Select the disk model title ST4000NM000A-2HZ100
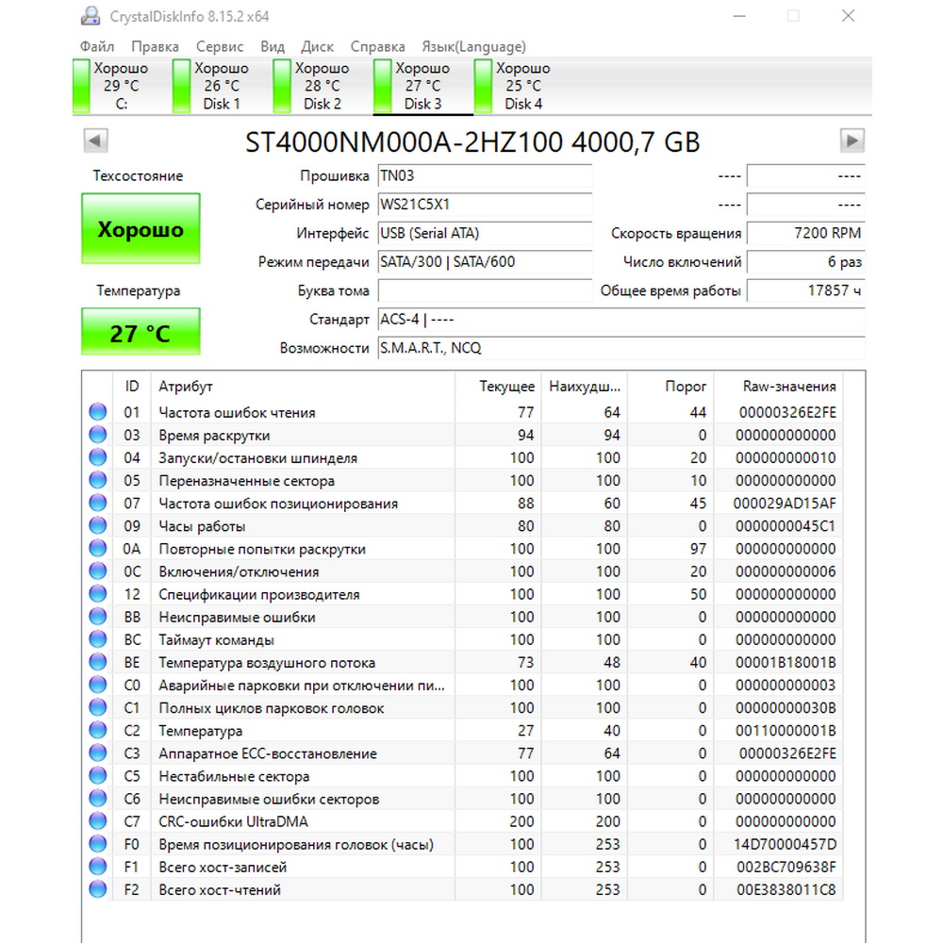Screen dimensions: 943x943 pyautogui.click(x=405, y=142)
